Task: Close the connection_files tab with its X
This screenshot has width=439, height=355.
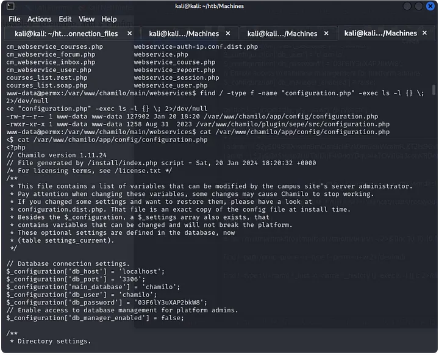Action: [130, 34]
